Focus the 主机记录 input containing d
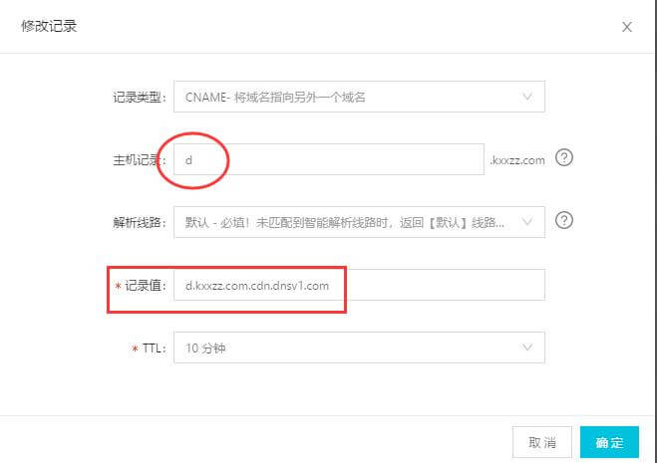657x463 pixels. (329, 159)
